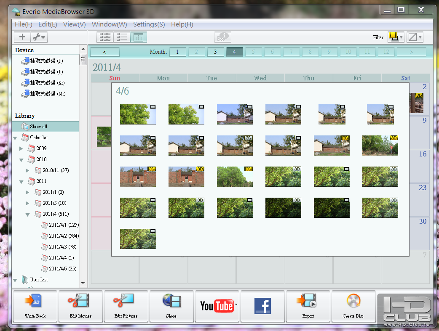Collapse the Calendar tree node
439x331 pixels.
click(x=15, y=138)
